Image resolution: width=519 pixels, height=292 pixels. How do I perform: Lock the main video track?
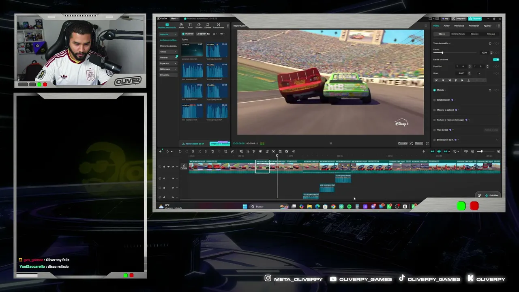164,167
